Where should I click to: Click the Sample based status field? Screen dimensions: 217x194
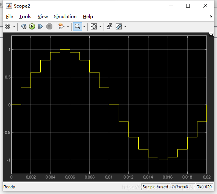point(155,187)
